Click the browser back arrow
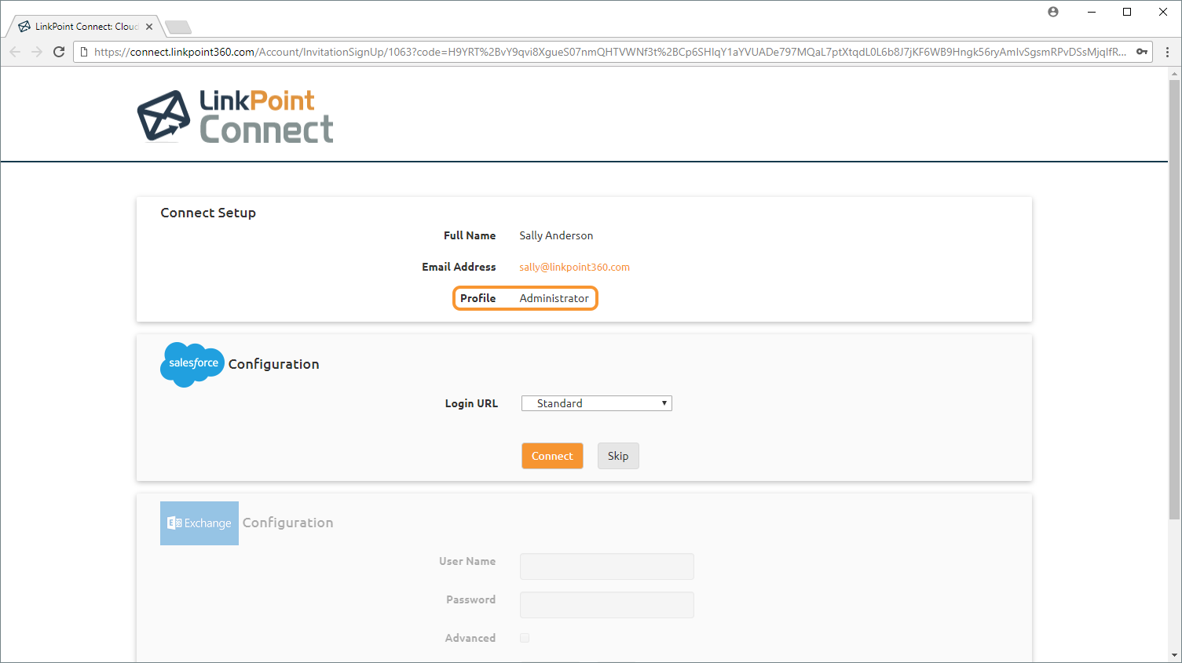The image size is (1182, 663). (x=15, y=52)
